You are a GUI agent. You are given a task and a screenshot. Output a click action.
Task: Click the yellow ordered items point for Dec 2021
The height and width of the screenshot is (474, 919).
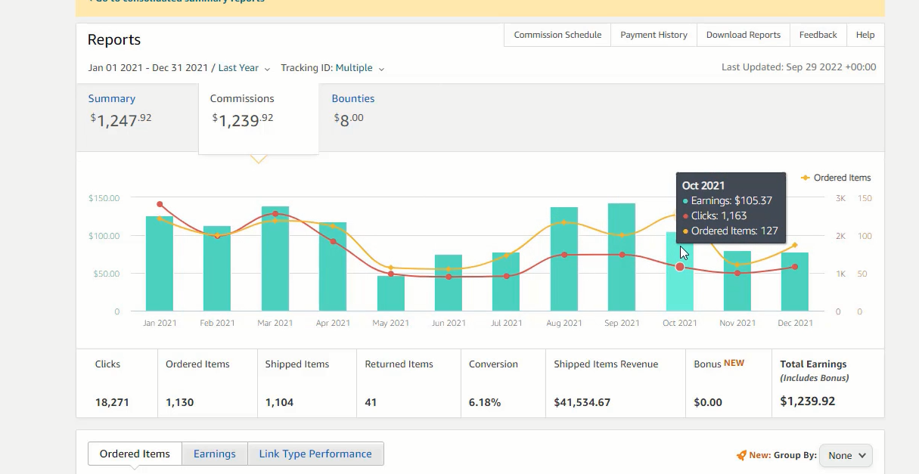795,245
